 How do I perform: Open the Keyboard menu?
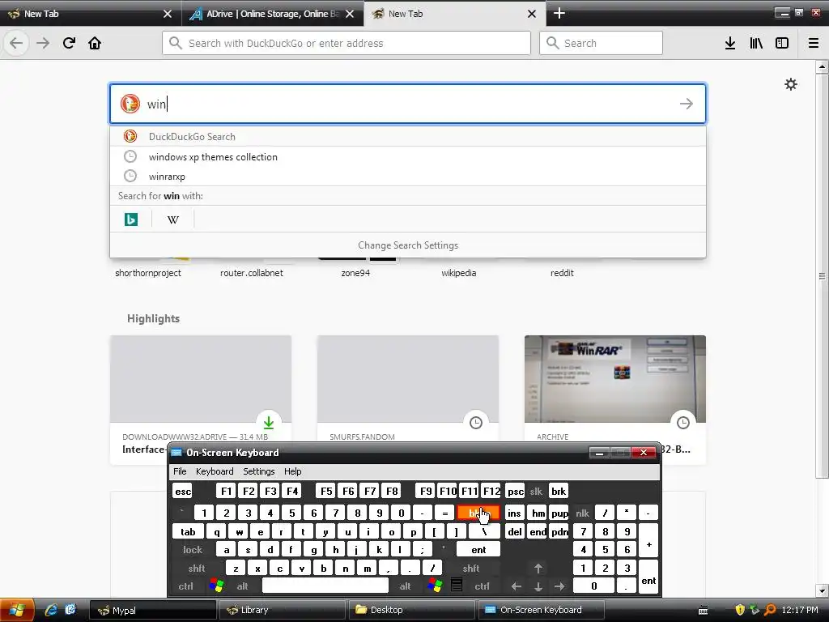[214, 471]
